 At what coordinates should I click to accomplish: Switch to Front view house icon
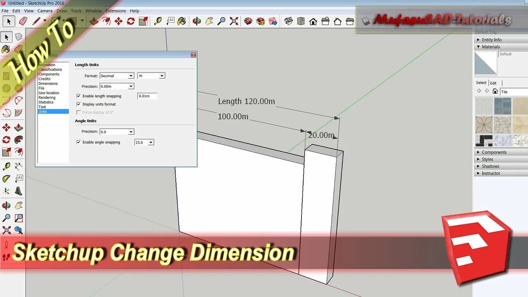tap(313, 21)
